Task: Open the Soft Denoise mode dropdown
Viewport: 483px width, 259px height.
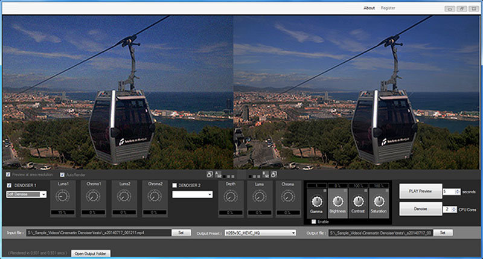Action: [x=26, y=194]
